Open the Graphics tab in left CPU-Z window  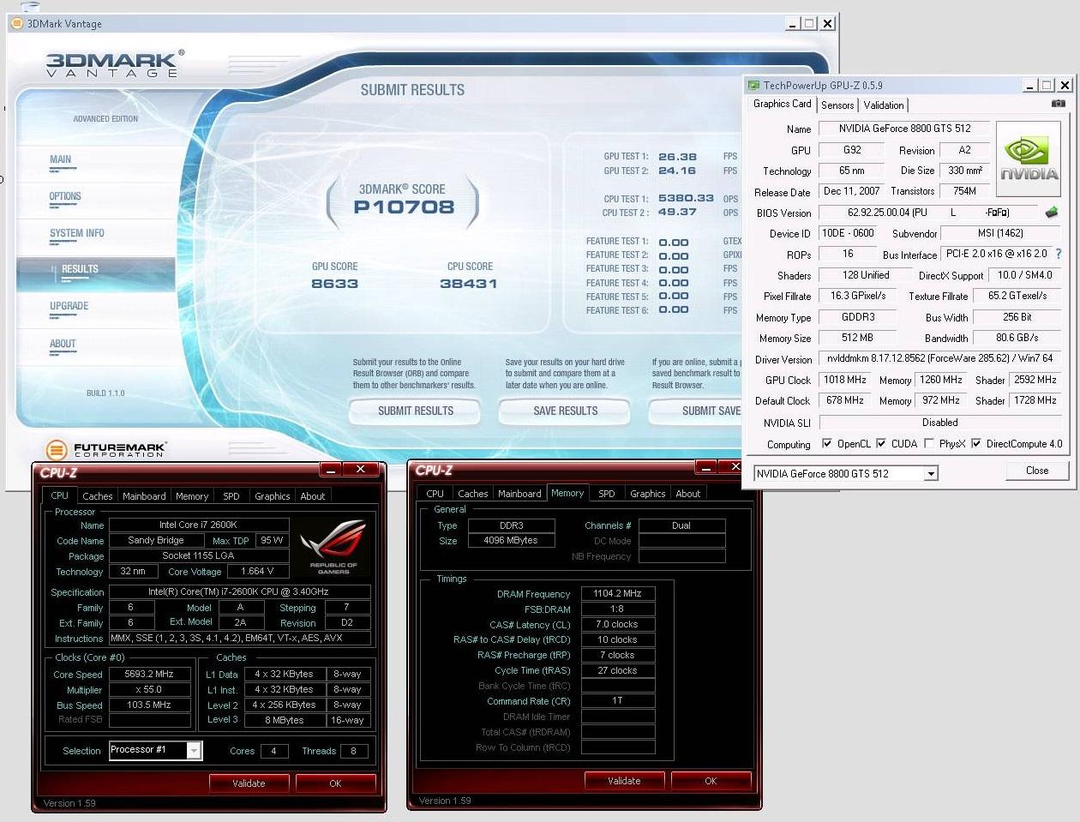pyautogui.click(x=272, y=495)
